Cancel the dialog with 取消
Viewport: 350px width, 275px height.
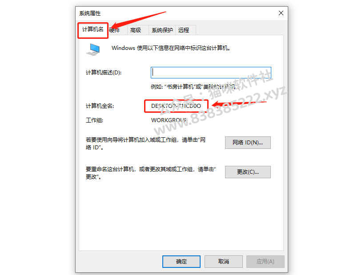pos(223,261)
